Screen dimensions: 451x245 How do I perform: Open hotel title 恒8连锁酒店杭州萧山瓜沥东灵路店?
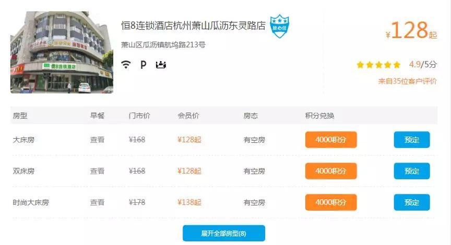click(x=193, y=26)
